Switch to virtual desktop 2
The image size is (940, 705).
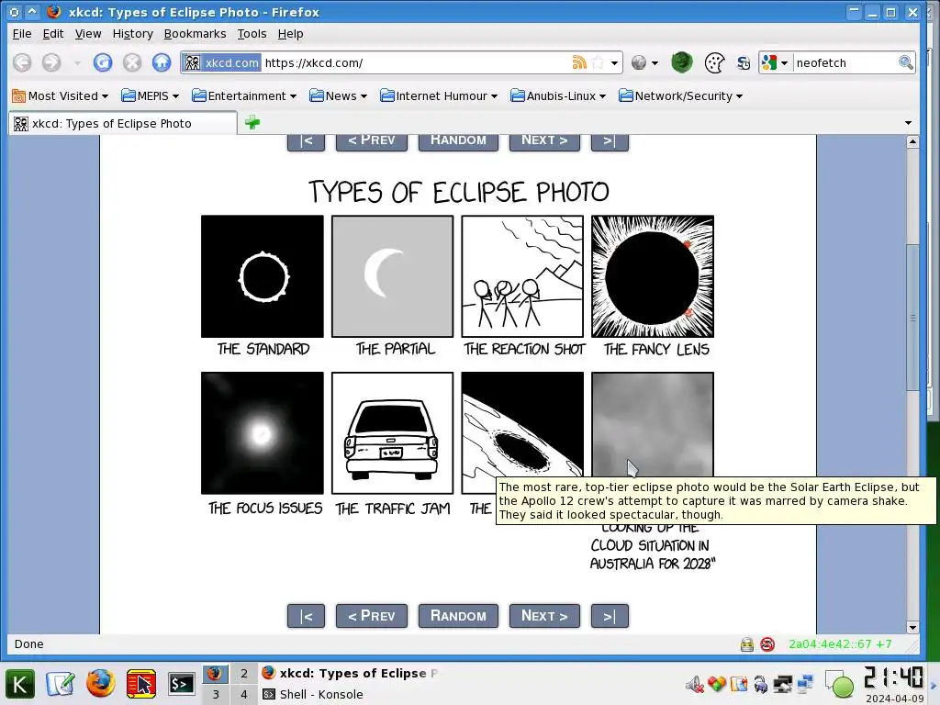[244, 673]
